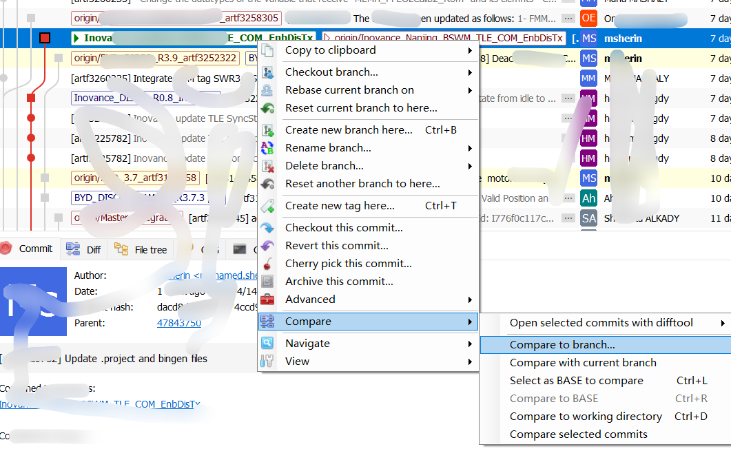Click the green tag icon for Create new tag
The height and width of the screenshot is (451, 731).
[267, 206]
